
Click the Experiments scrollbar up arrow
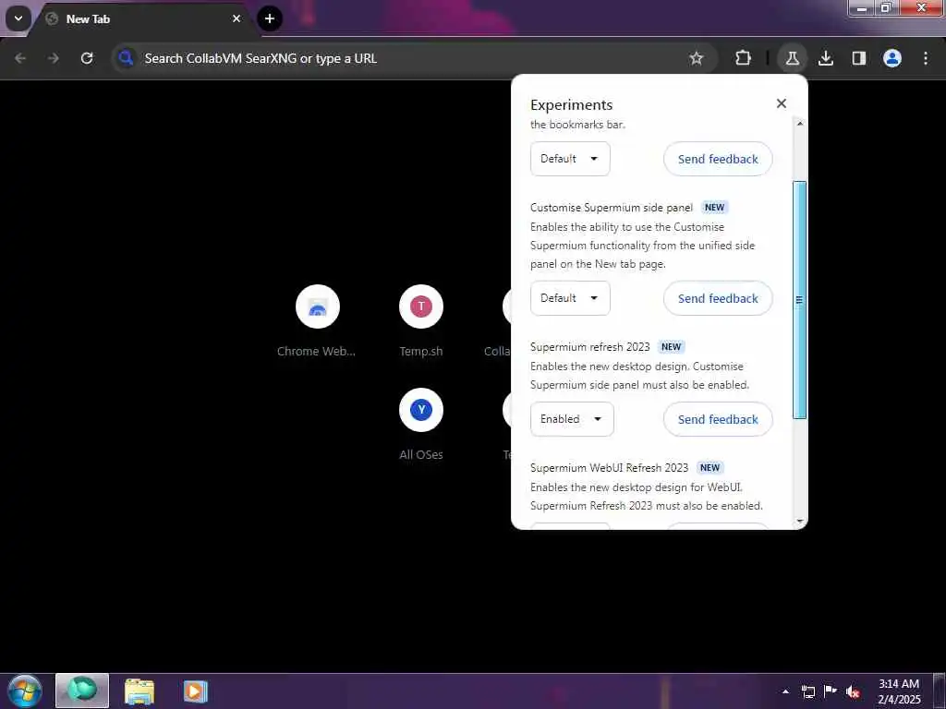point(800,124)
